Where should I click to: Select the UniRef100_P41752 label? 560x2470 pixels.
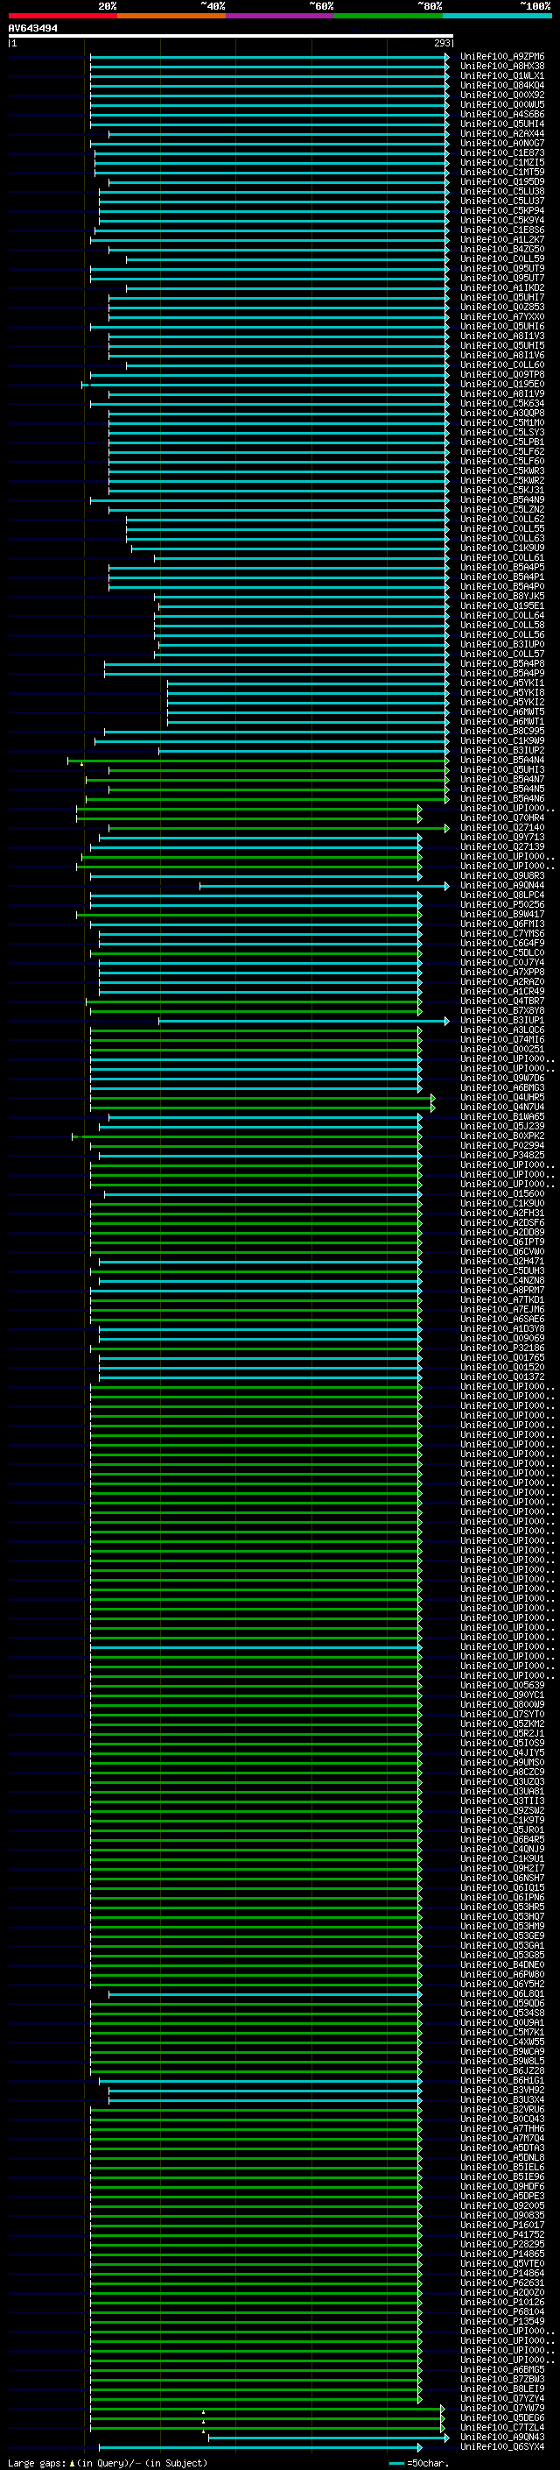pos(501,2234)
